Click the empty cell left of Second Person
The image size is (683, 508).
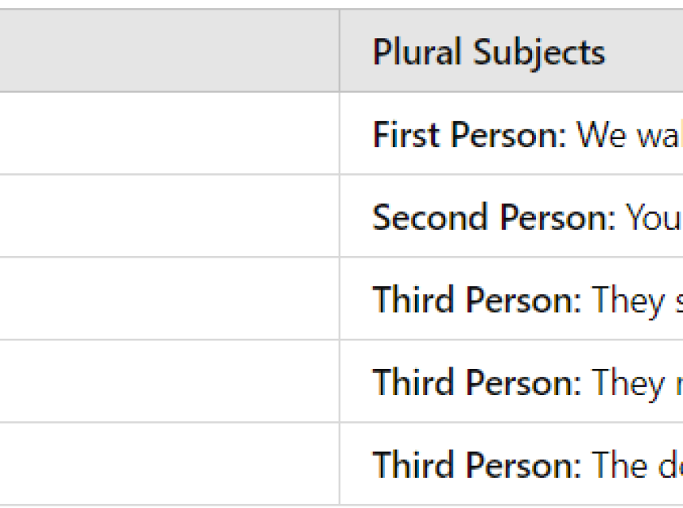tap(169, 217)
